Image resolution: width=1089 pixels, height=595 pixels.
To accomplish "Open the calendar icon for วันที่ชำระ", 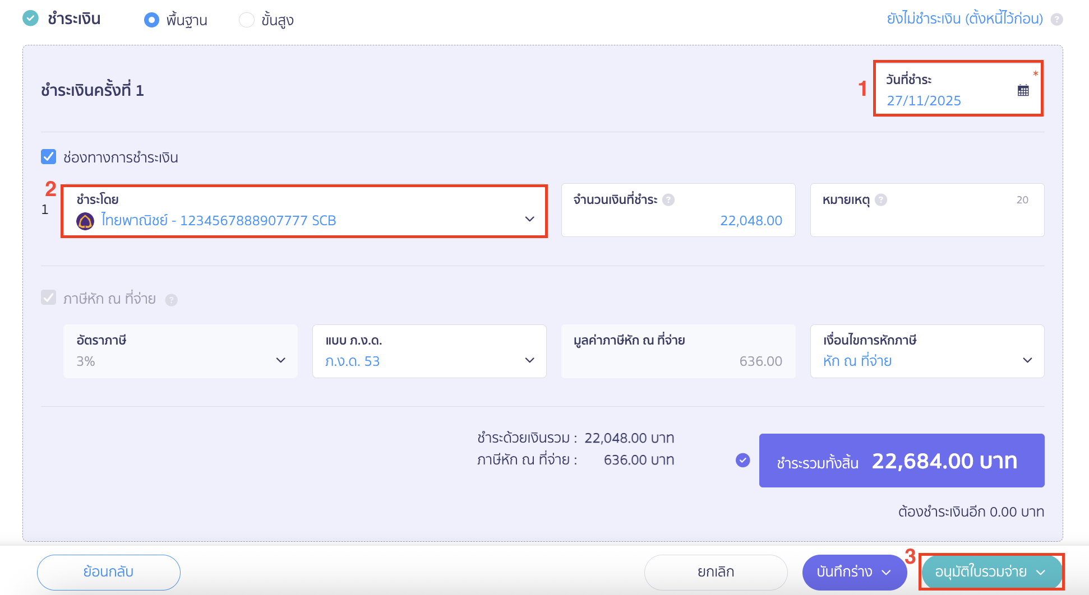I will pos(1022,90).
